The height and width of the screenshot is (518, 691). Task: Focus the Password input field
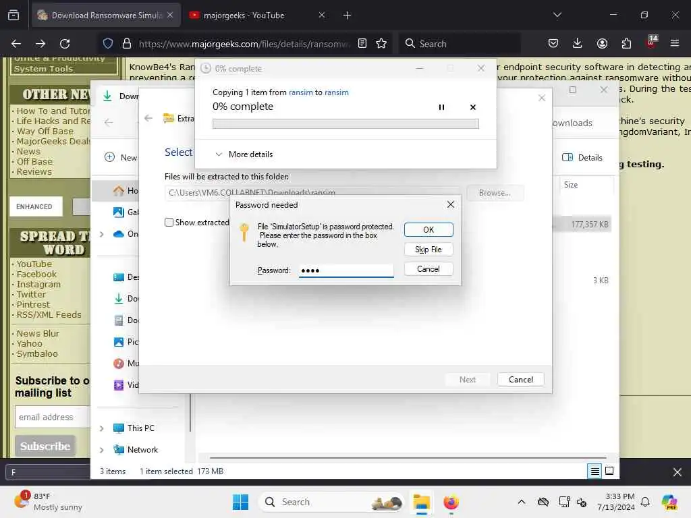[x=346, y=270]
